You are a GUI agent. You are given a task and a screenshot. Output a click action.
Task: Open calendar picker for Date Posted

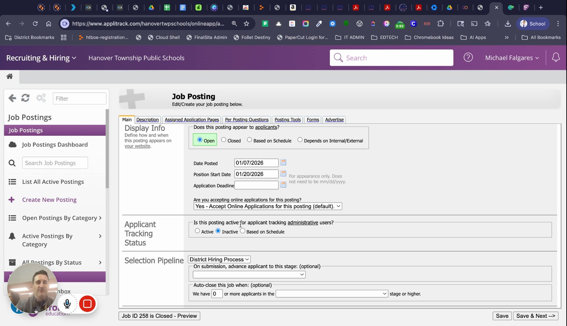pos(283,163)
